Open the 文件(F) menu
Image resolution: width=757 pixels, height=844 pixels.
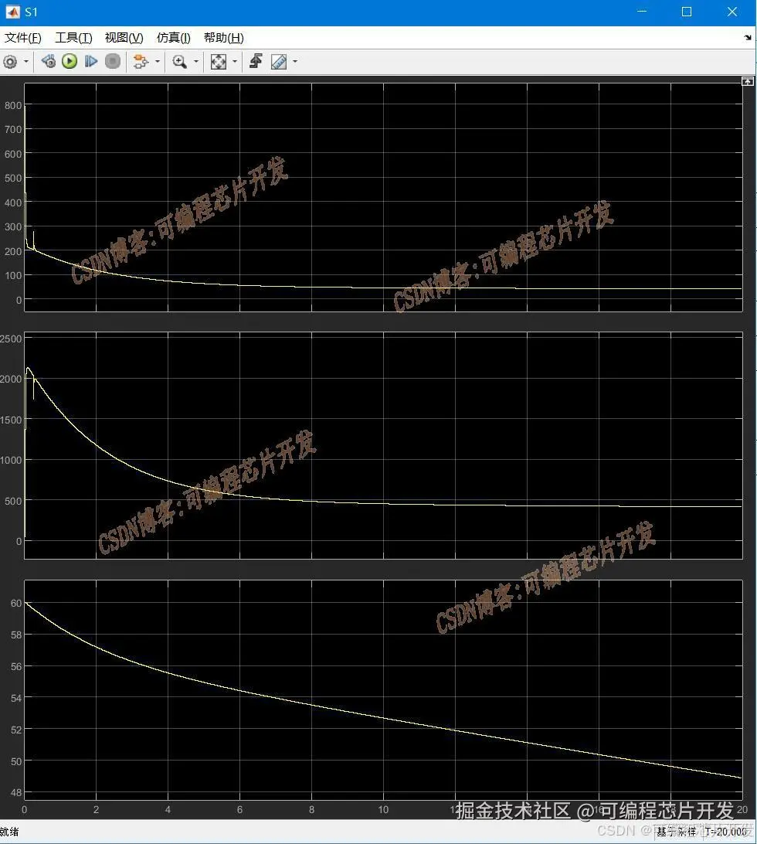23,38
